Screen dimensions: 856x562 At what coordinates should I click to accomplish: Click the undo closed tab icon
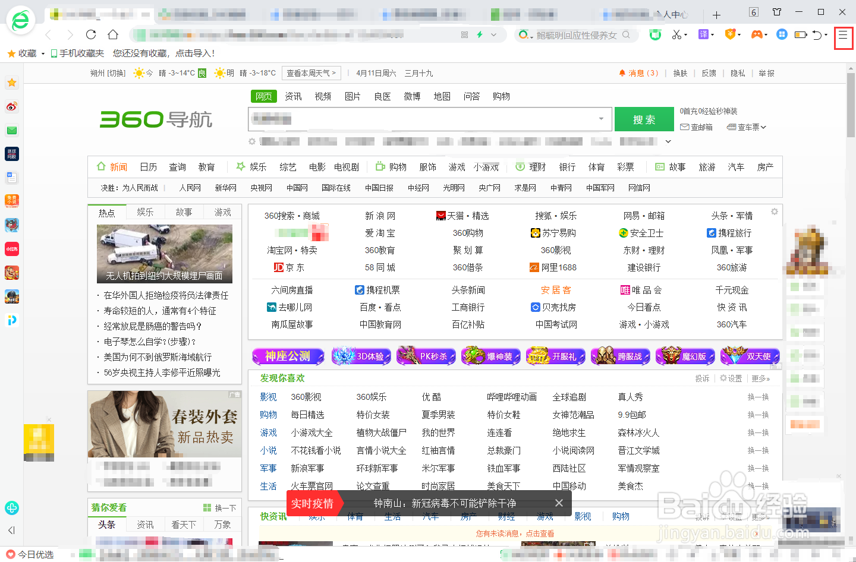click(x=817, y=35)
